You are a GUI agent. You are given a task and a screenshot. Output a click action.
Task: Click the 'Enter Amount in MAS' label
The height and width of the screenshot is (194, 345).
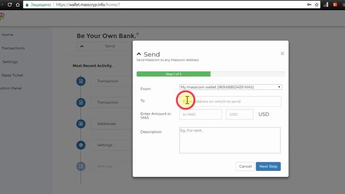point(156,116)
